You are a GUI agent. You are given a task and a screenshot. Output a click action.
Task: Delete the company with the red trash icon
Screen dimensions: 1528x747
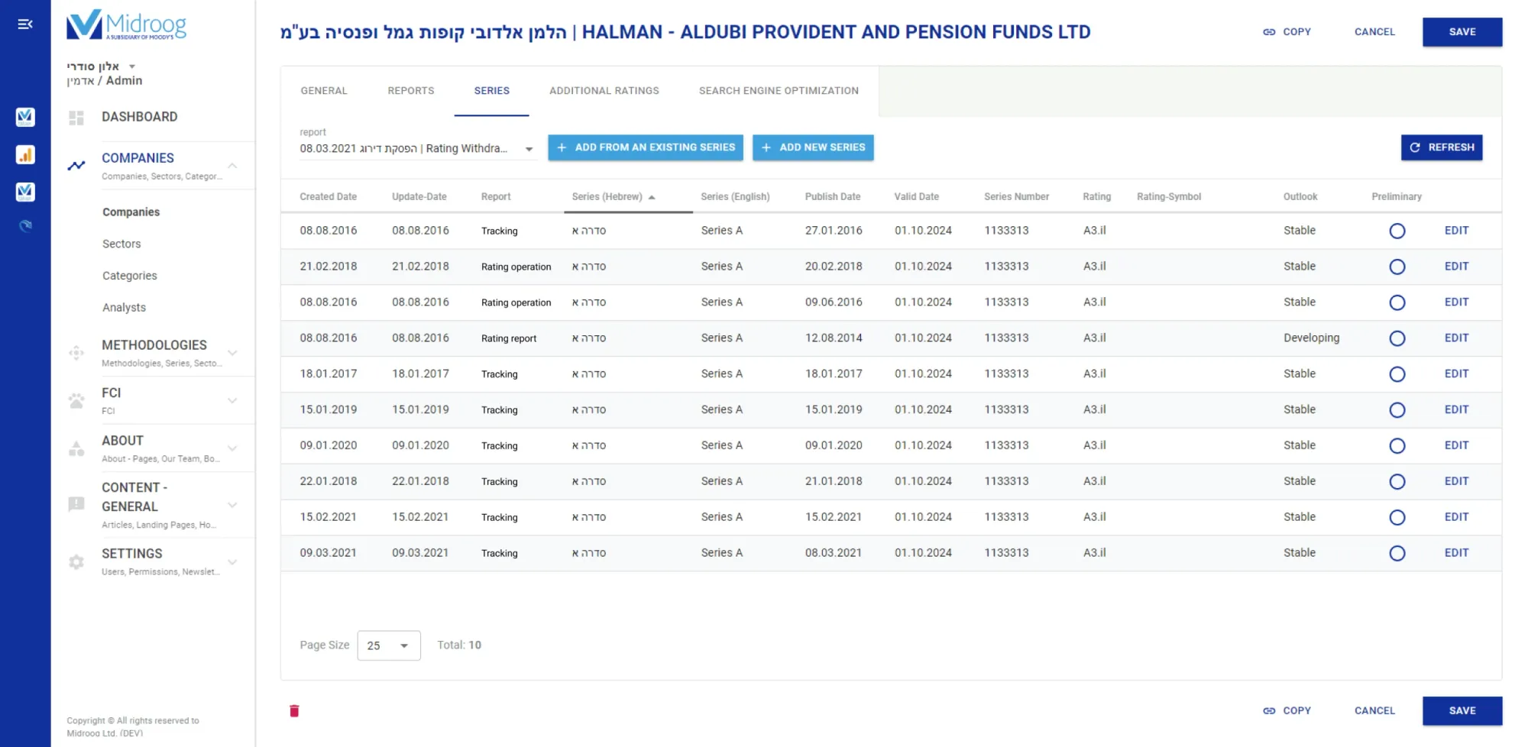pos(294,711)
